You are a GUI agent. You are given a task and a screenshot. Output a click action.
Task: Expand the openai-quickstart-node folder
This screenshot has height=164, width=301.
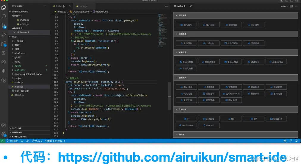29,74
